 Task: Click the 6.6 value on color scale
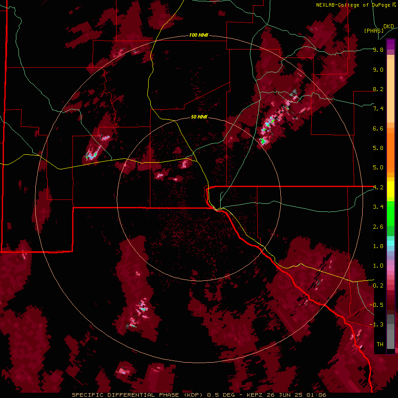(x=378, y=128)
